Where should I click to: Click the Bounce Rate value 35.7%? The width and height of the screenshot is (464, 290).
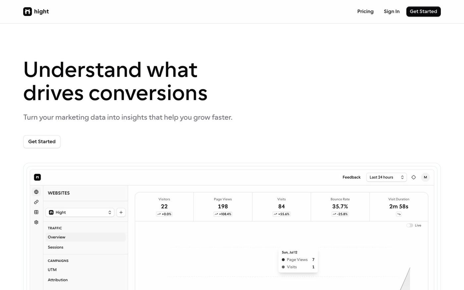pos(340,206)
